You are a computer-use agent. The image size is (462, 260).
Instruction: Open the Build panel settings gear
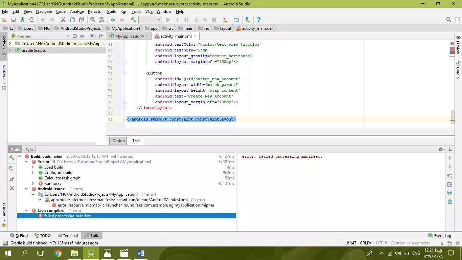441,149
